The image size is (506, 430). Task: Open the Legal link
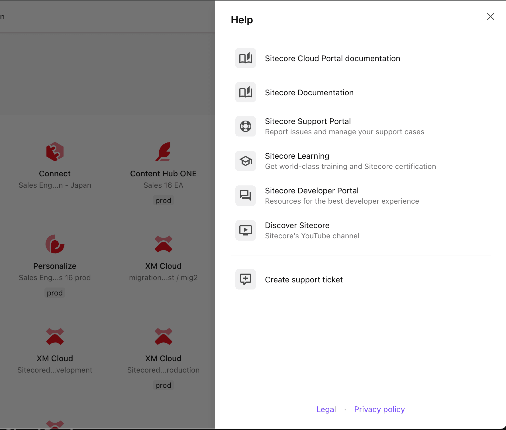point(326,409)
